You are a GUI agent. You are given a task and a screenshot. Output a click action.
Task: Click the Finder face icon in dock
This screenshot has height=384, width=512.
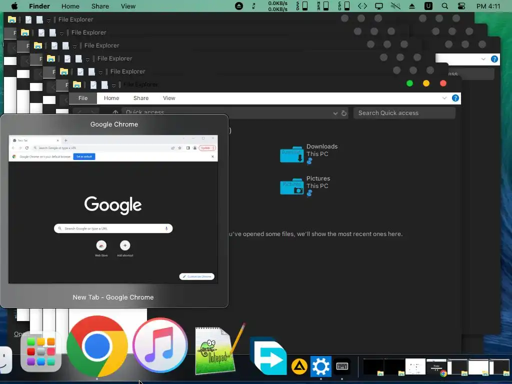(x=5, y=360)
